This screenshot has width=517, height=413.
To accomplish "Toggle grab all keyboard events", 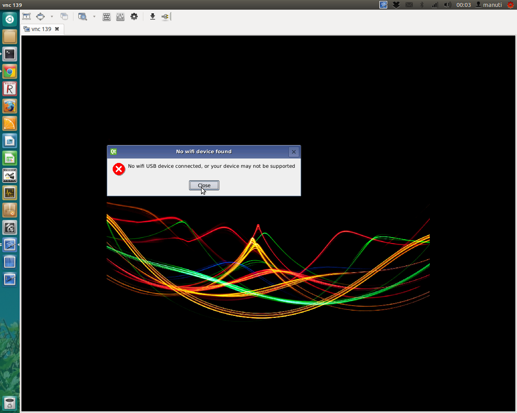I will coord(107,17).
